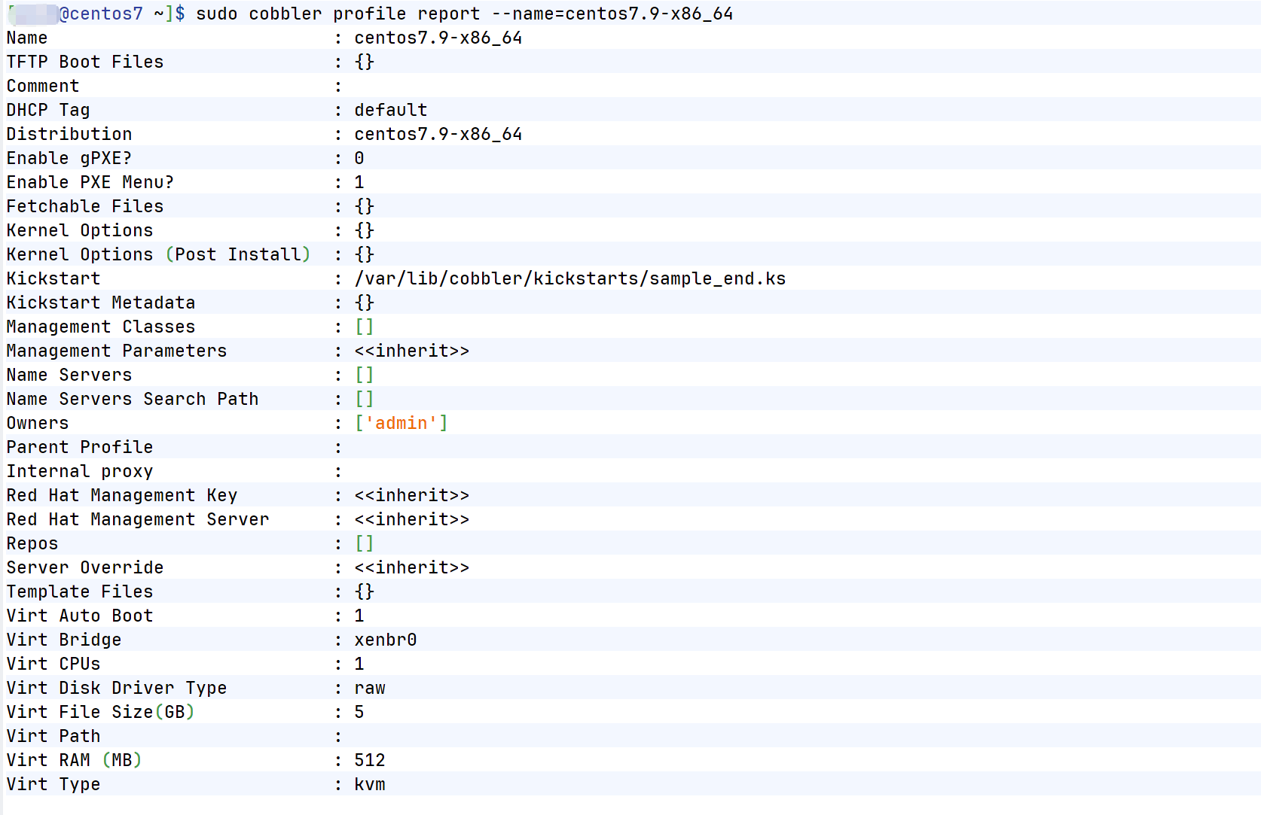The image size is (1261, 815).
Task: Click the Enable PXE Menu? label
Action: pyautogui.click(x=90, y=182)
